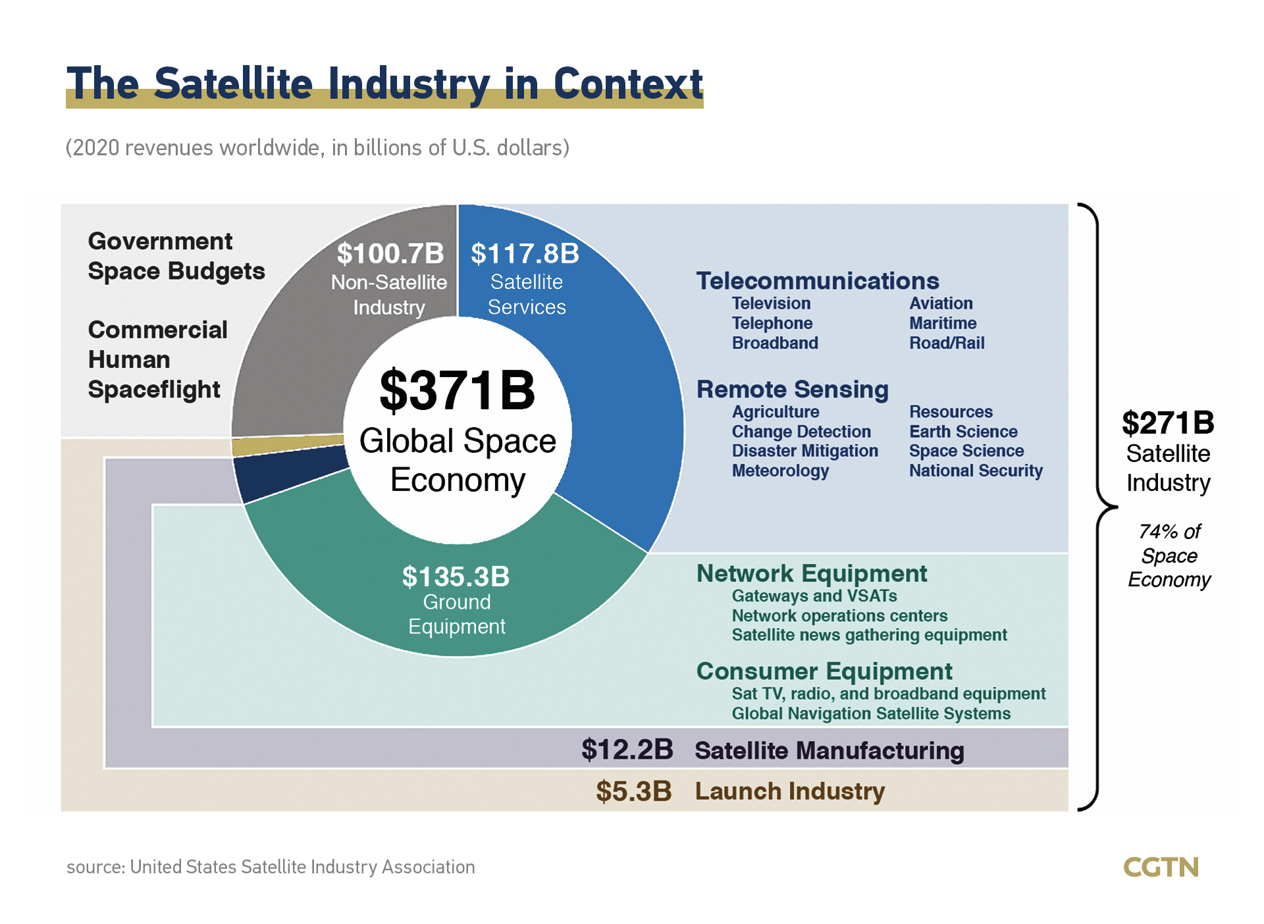Viewport: 1264px width, 924px height.
Task: Click the CGTN logo
Action: pos(1161,867)
